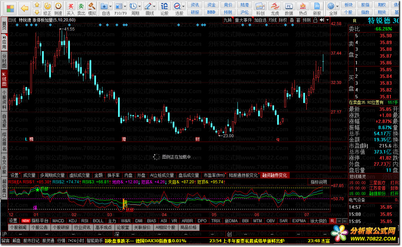
Task: Switch to 融资融券变化 tab
Action: pyautogui.click(x=274, y=175)
